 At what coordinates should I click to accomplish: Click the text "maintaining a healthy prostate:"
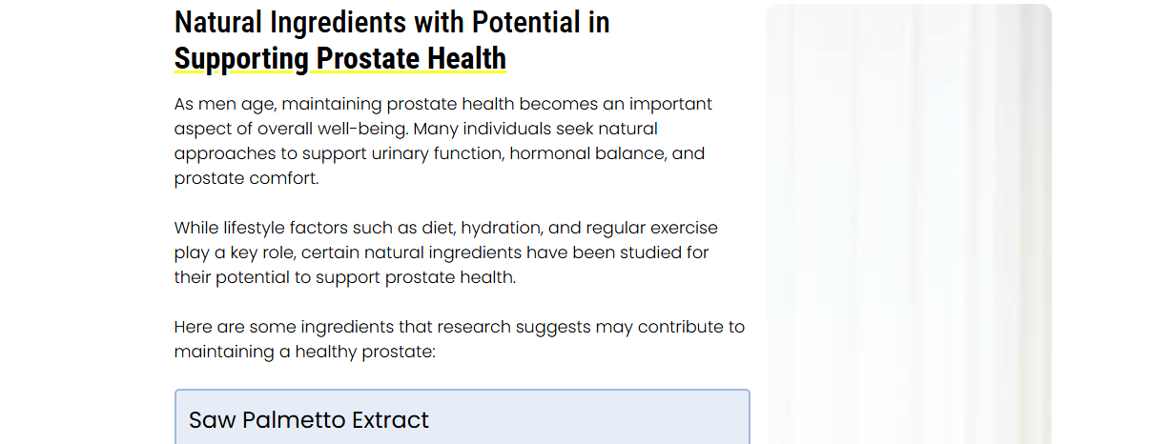(x=305, y=352)
